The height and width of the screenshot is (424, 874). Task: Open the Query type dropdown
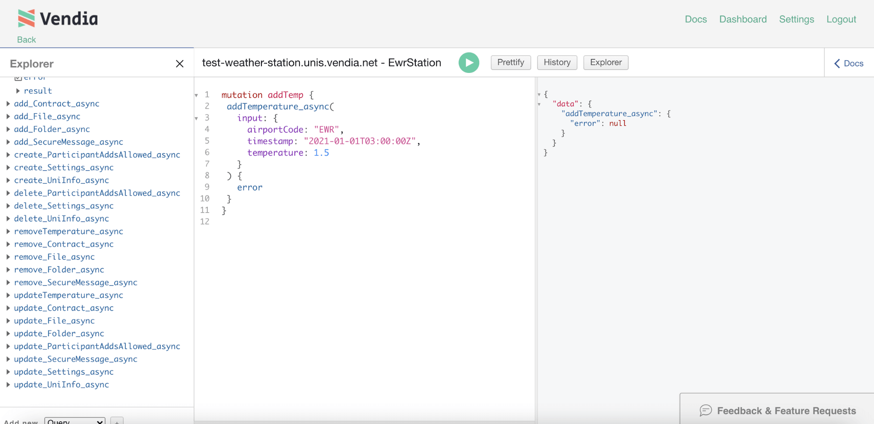tap(75, 421)
